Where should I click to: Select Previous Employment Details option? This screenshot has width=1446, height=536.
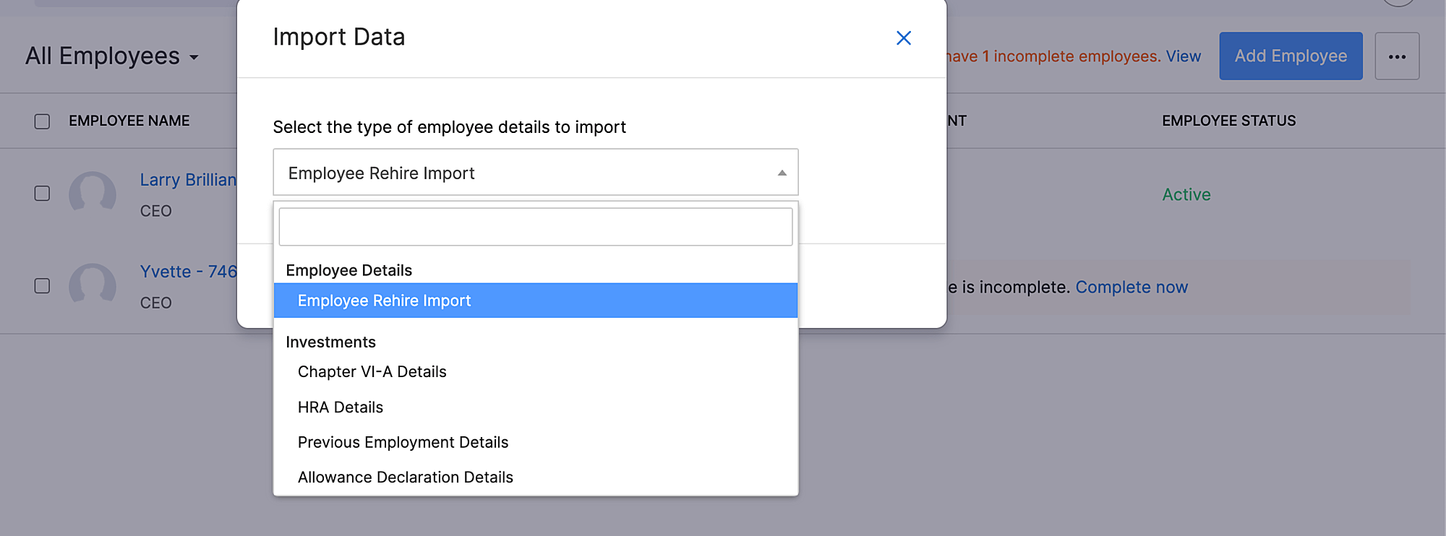(x=403, y=442)
